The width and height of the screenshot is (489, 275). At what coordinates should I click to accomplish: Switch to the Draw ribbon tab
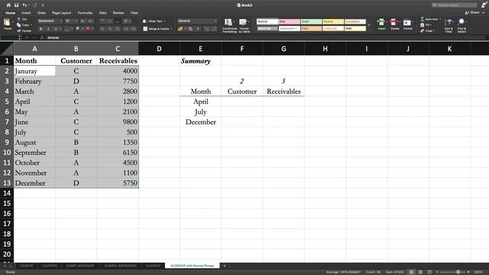[x=41, y=13]
